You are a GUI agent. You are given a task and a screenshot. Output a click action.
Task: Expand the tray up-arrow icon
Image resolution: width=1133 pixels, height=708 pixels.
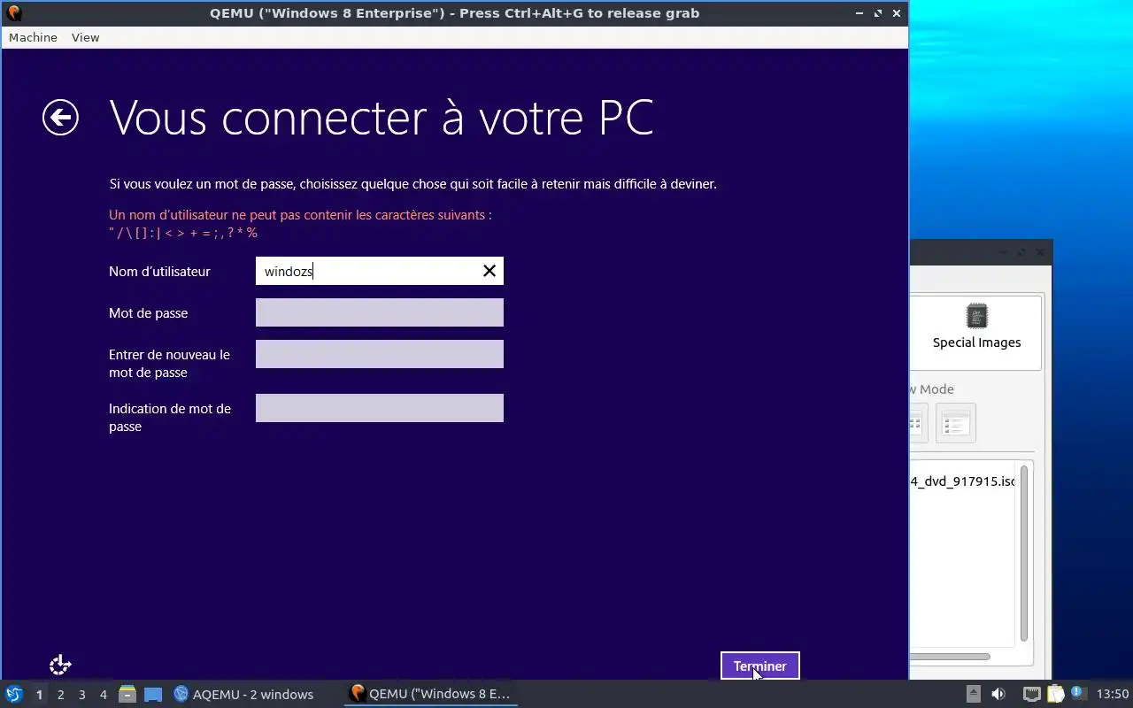pos(973,694)
